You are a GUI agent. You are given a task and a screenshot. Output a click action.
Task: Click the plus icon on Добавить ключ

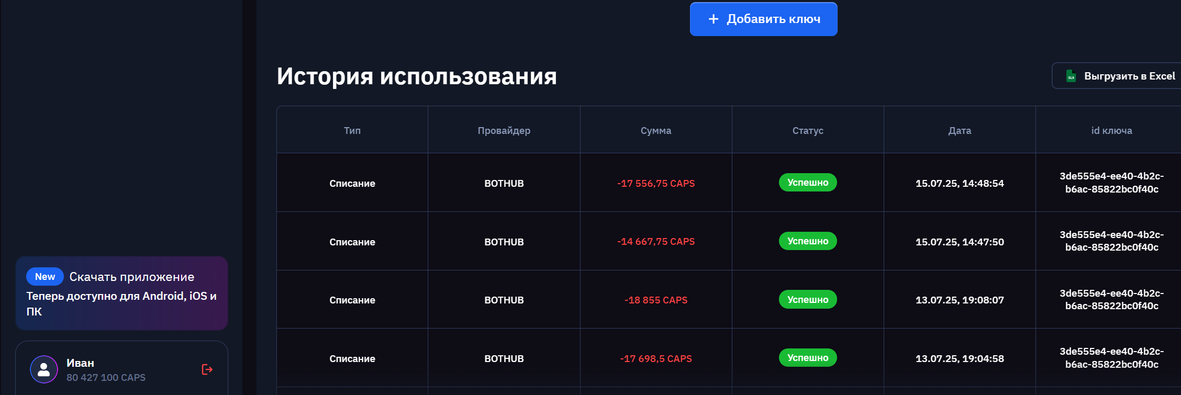(713, 19)
